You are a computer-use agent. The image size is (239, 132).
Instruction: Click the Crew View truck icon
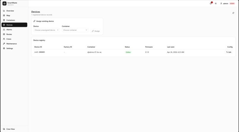click(4, 129)
